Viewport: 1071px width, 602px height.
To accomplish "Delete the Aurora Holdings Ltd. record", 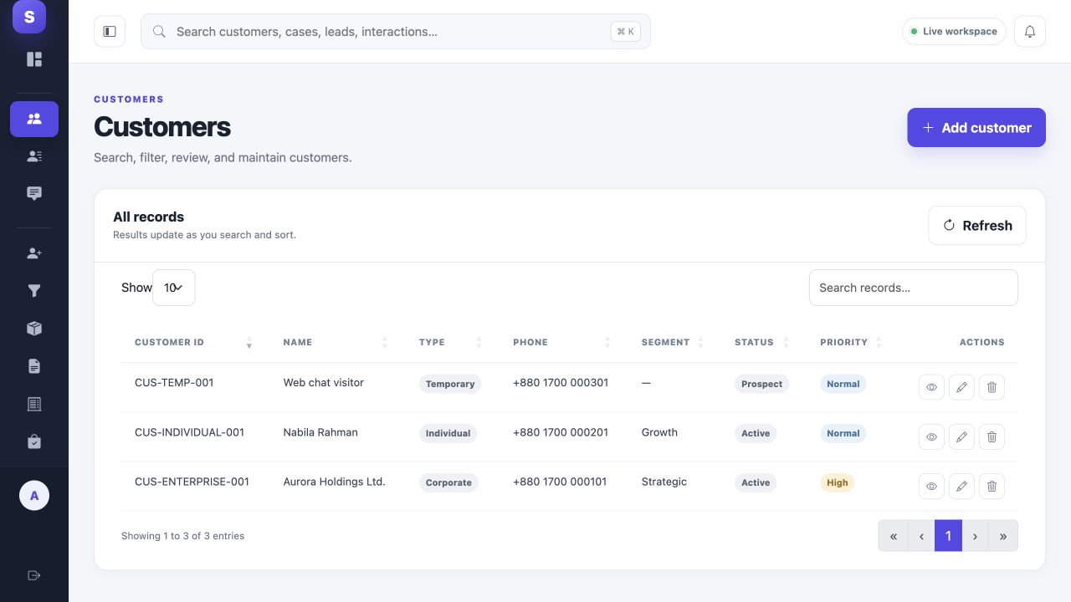I will 992,486.
